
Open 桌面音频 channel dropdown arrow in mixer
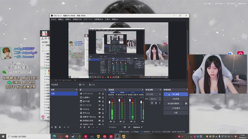tap(116, 95)
